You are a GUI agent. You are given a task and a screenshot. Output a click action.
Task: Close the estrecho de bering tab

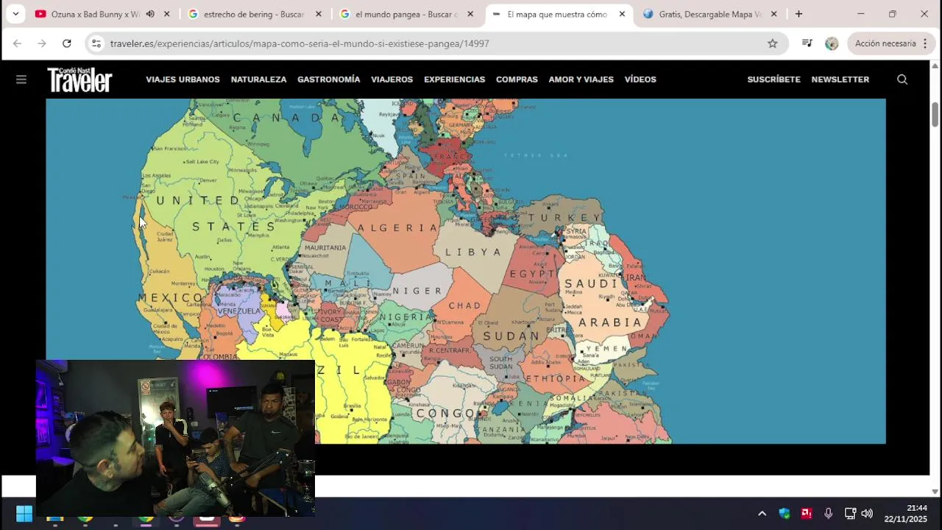tap(319, 14)
